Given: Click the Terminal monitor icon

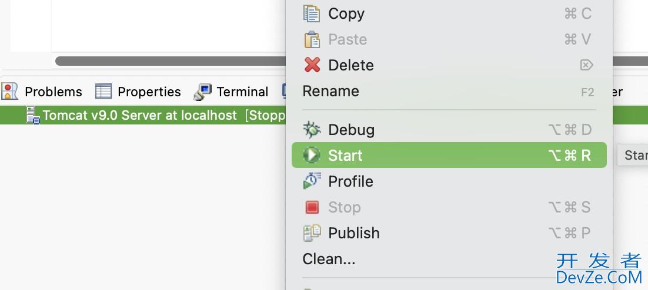Looking at the screenshot, I should (x=203, y=92).
